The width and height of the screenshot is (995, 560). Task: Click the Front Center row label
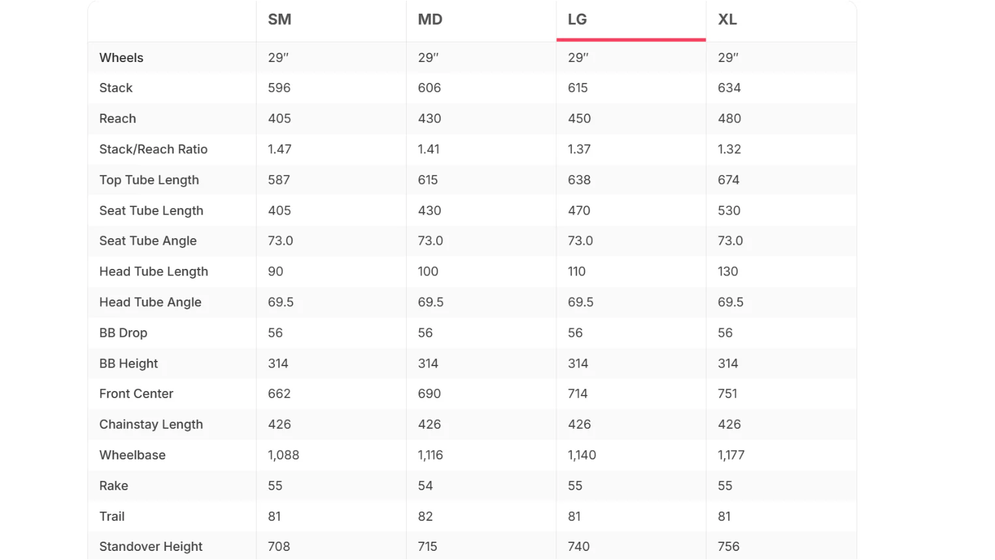point(136,394)
